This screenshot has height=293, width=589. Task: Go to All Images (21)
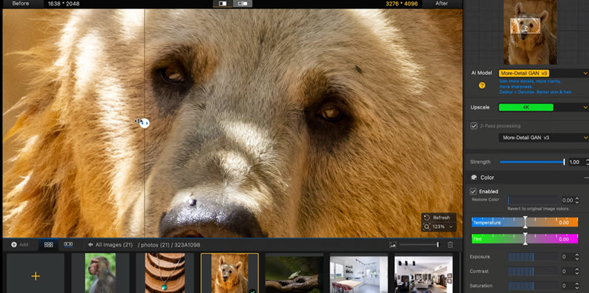pos(114,245)
